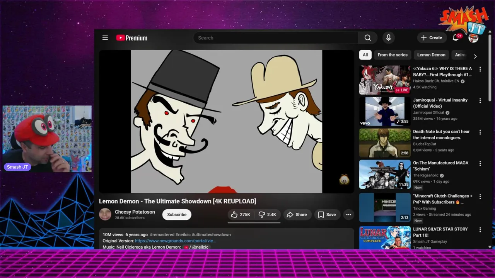Open Tinox Gaming channel name
The image size is (495, 278).
pyautogui.click(x=424, y=208)
